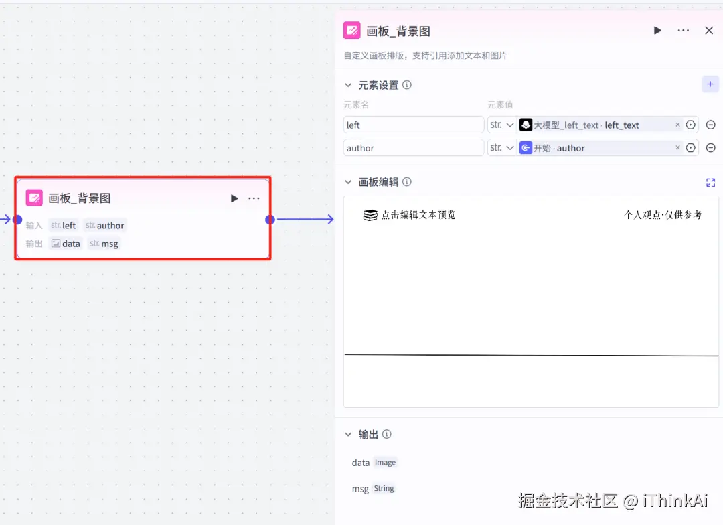The image size is (723, 525).
Task: Open the three-dot menu in the panel header
Action: [x=683, y=30]
